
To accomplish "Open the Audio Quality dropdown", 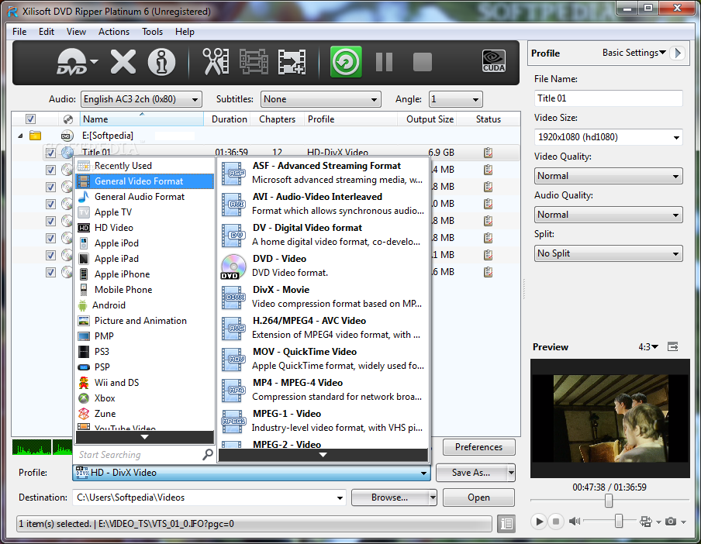I will click(x=609, y=215).
